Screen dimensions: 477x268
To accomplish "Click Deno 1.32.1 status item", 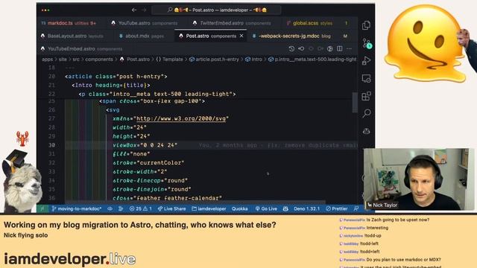I will tap(306, 208).
